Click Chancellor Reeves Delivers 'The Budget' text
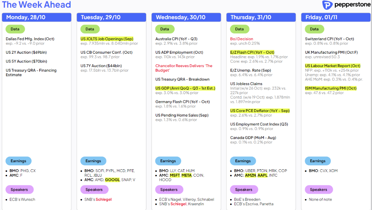The height and width of the screenshot is (210, 372). click(x=184, y=68)
